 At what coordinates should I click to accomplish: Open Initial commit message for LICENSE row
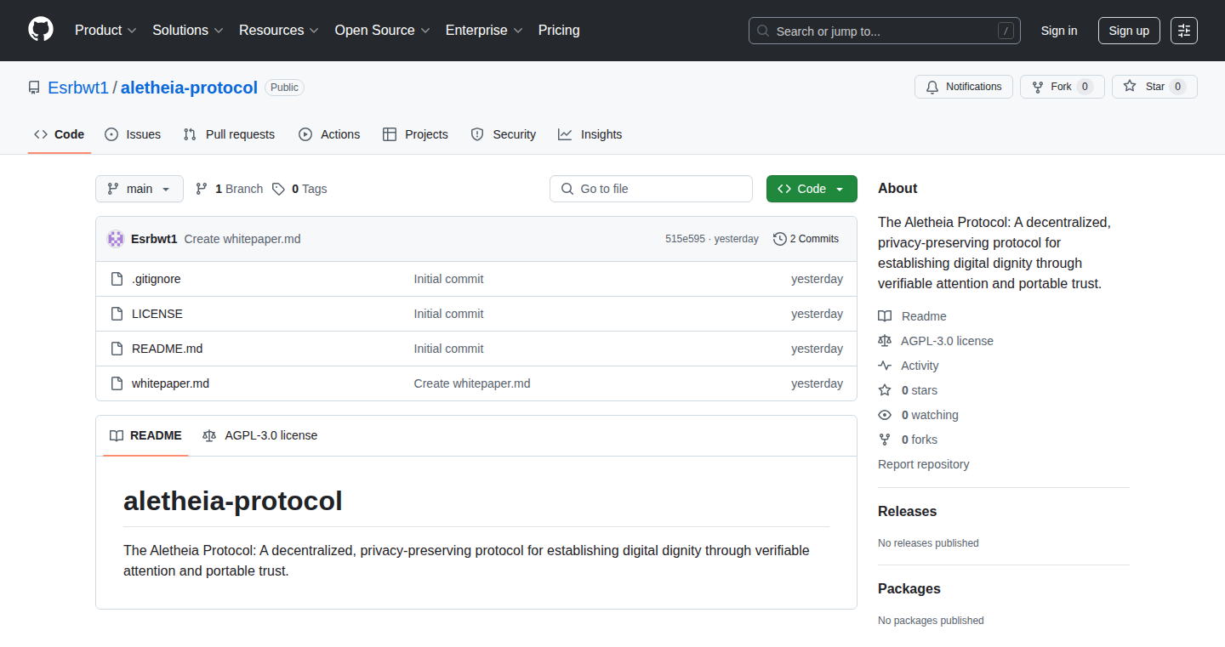[448, 314]
